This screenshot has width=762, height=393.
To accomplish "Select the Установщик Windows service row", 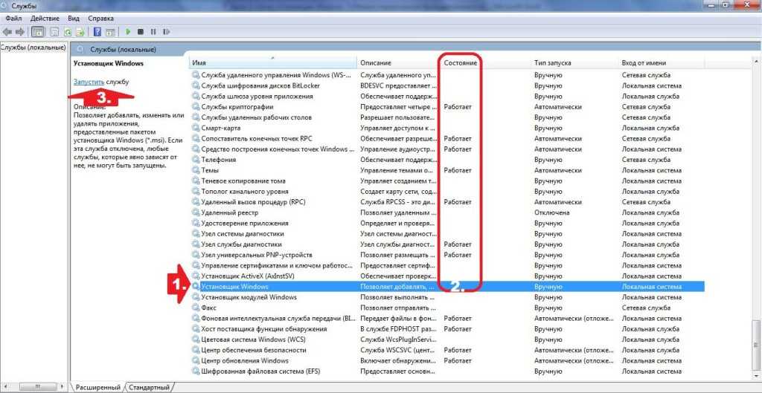I will click(x=447, y=287).
